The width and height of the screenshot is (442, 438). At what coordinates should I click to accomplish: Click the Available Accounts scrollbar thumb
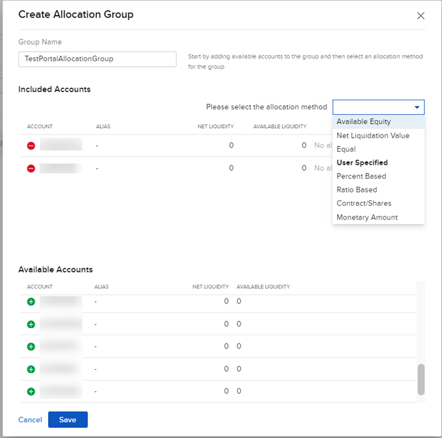[421, 379]
